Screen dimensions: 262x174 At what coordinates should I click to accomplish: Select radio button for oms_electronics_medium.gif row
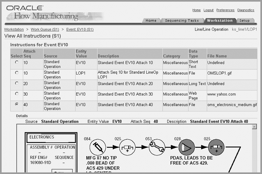click(x=17, y=104)
